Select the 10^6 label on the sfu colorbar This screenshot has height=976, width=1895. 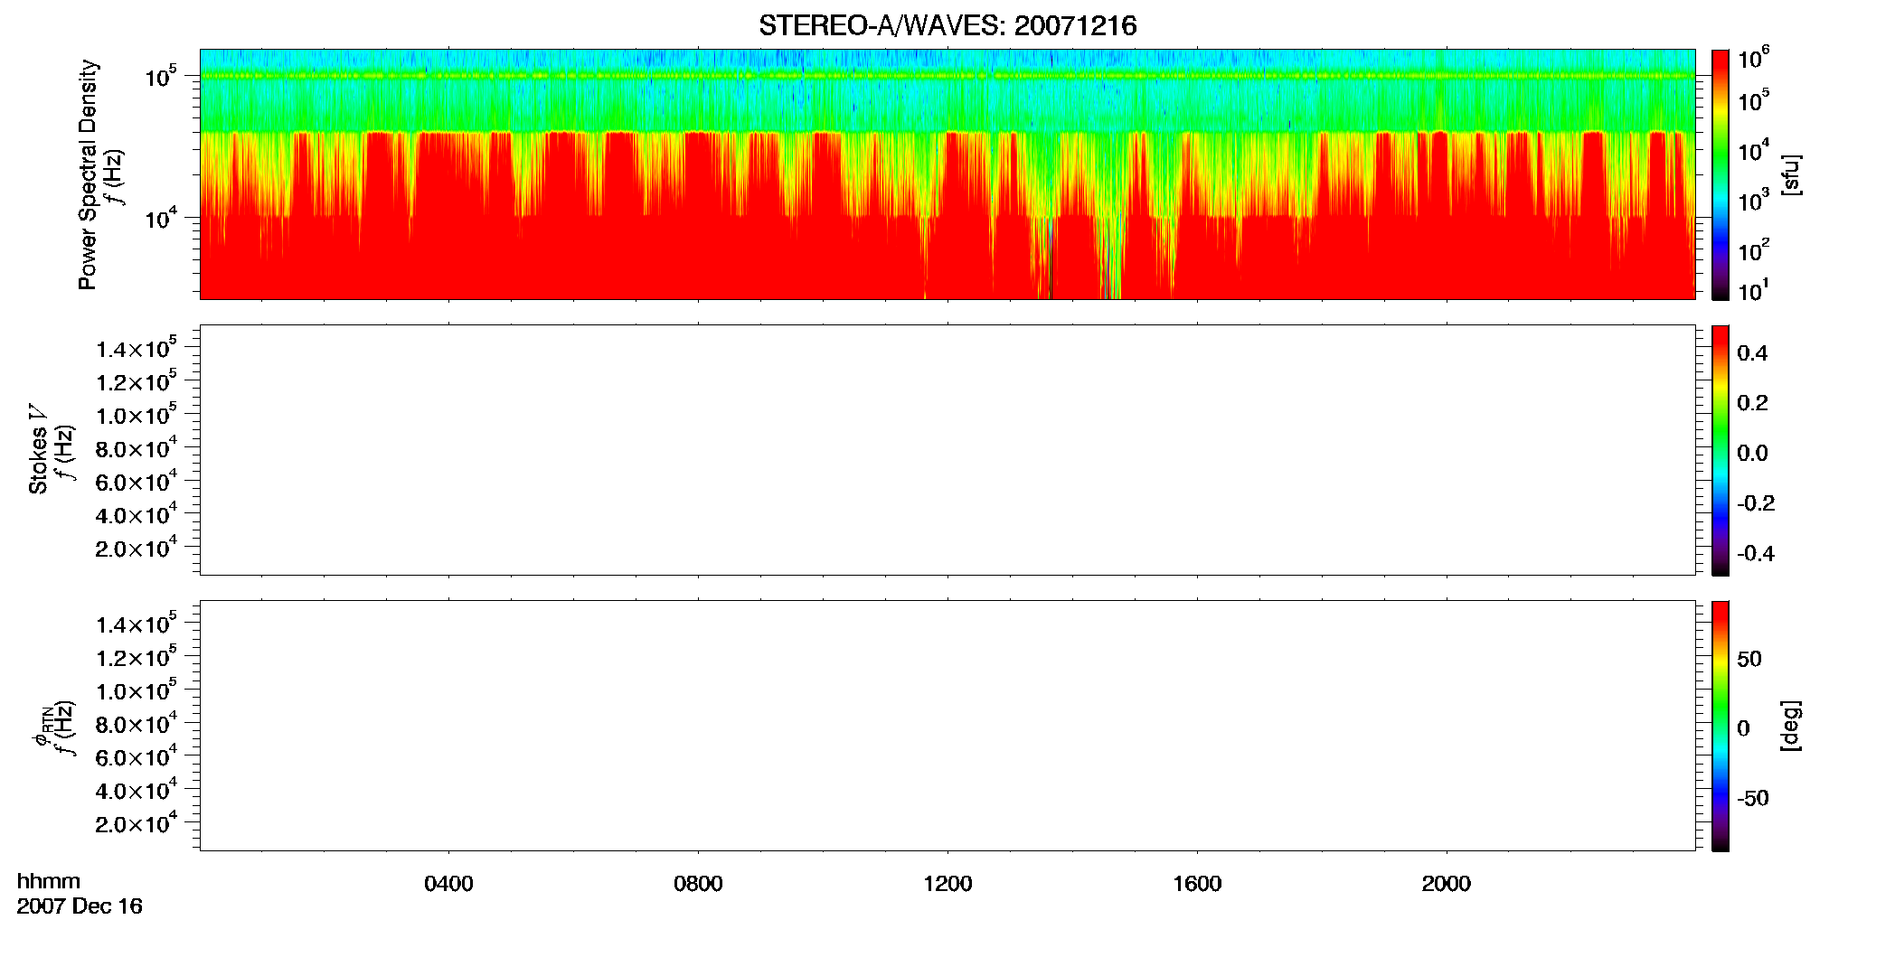coord(1754,58)
